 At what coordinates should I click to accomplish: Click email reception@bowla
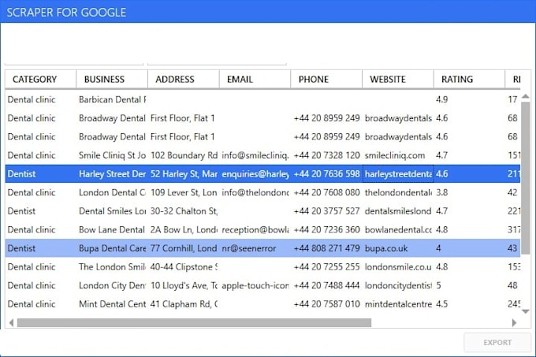point(255,229)
